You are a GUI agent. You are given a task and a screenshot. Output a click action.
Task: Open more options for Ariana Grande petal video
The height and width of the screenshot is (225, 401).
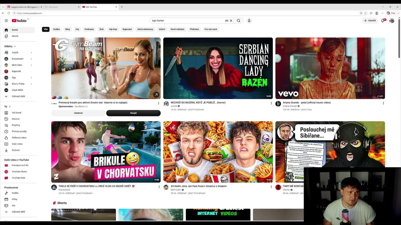click(383, 103)
